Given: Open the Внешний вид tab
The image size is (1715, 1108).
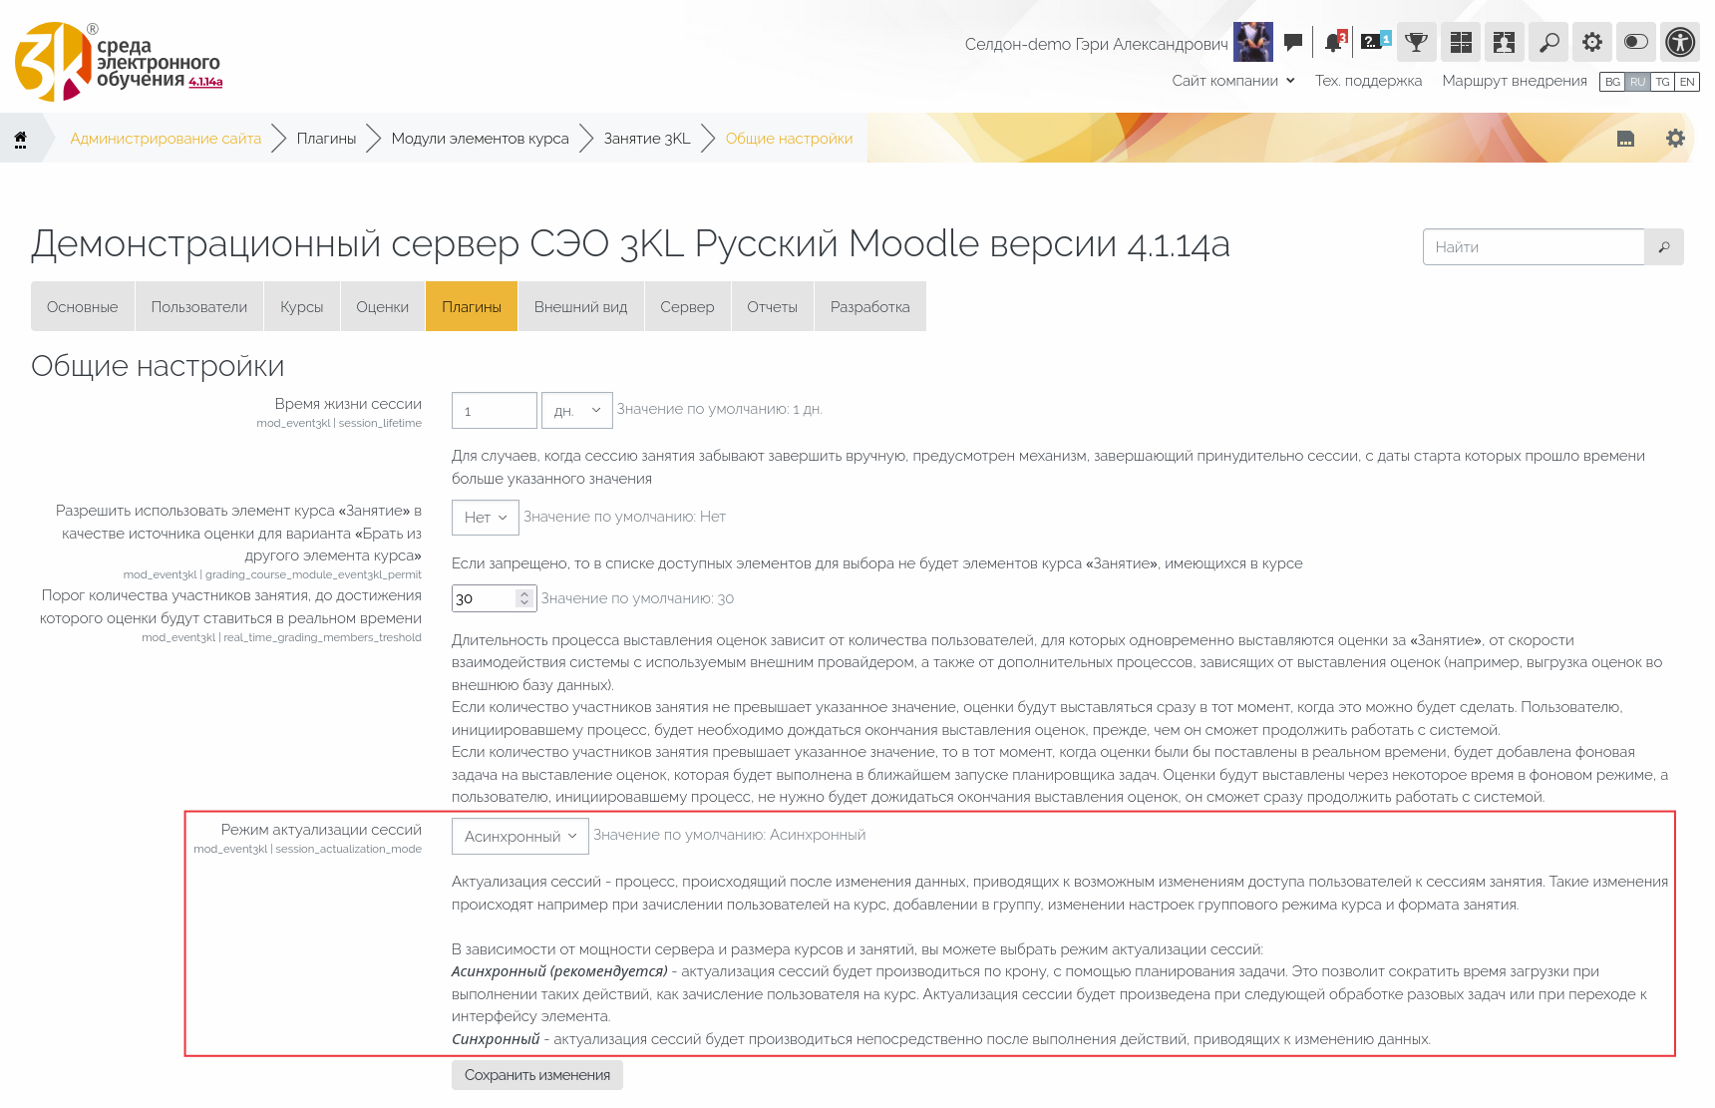Looking at the screenshot, I should click(580, 307).
